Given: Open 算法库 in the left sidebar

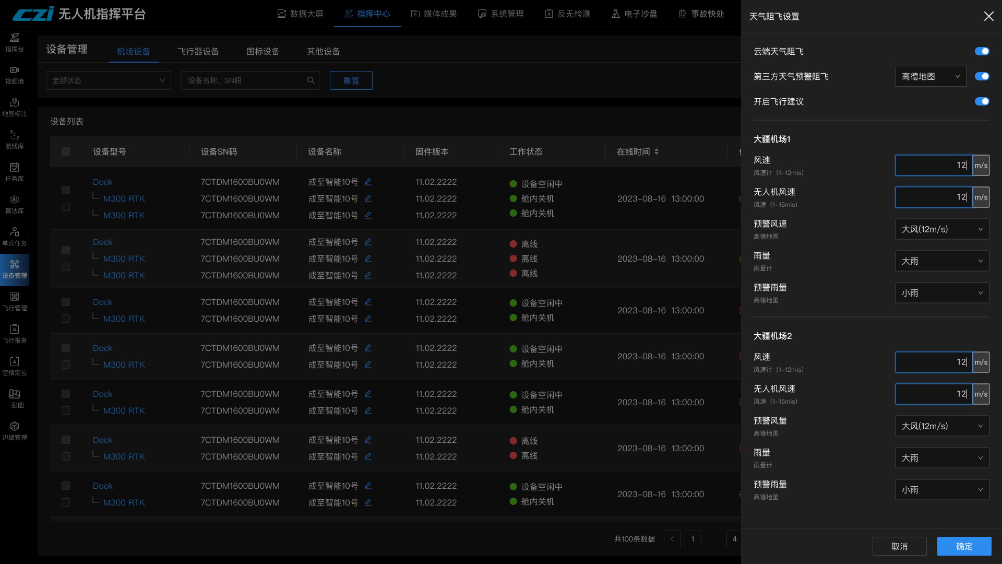Looking at the screenshot, I should [x=14, y=204].
